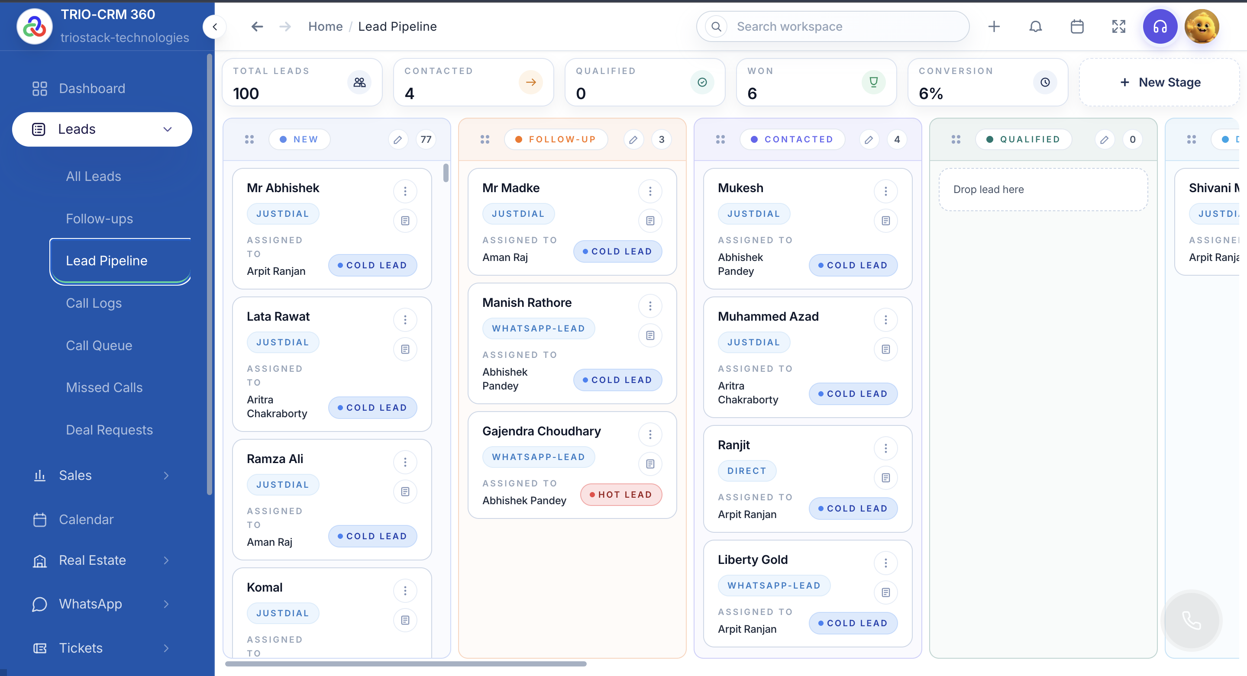Open notes icon on Muhammed Azad card
Viewport: 1247px width, 676px height.
tap(886, 349)
